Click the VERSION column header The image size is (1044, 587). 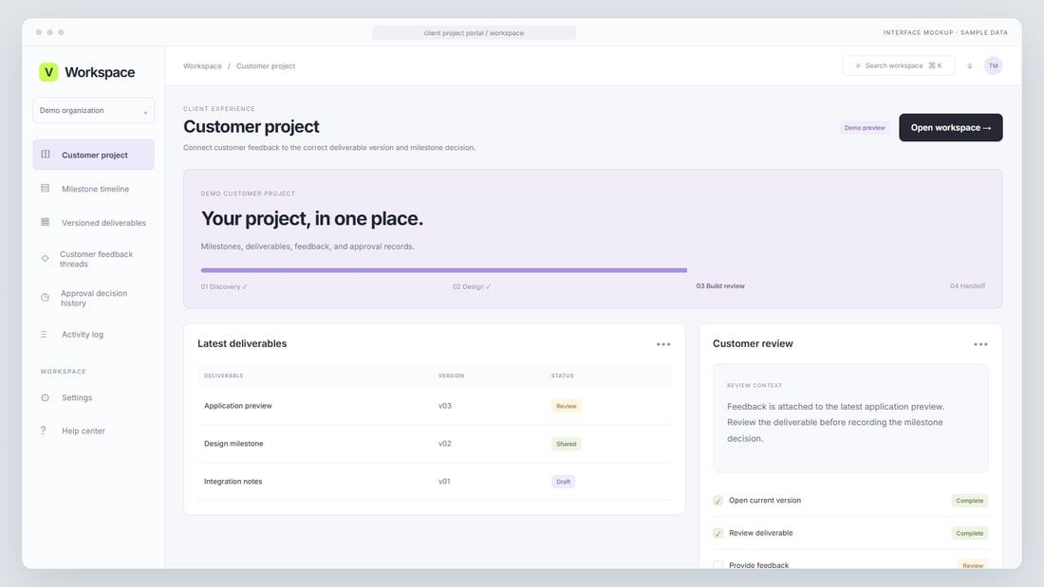452,376
